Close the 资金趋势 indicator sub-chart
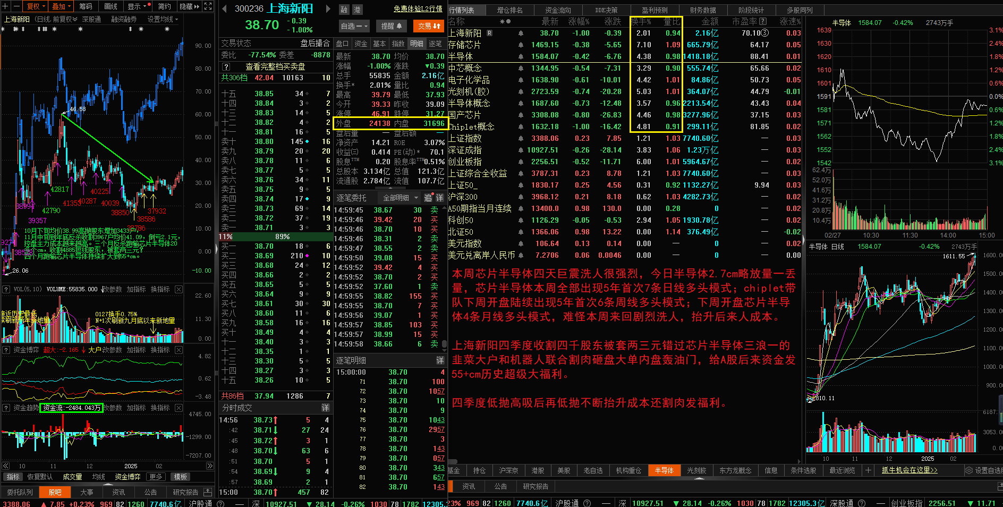The width and height of the screenshot is (1003, 507). click(178, 408)
